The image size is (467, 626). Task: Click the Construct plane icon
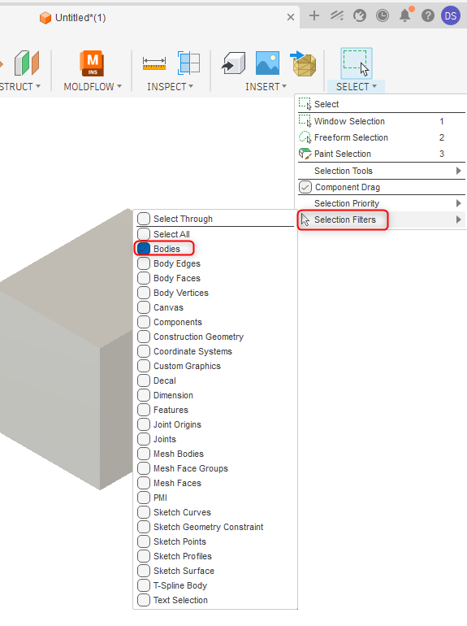[26, 63]
